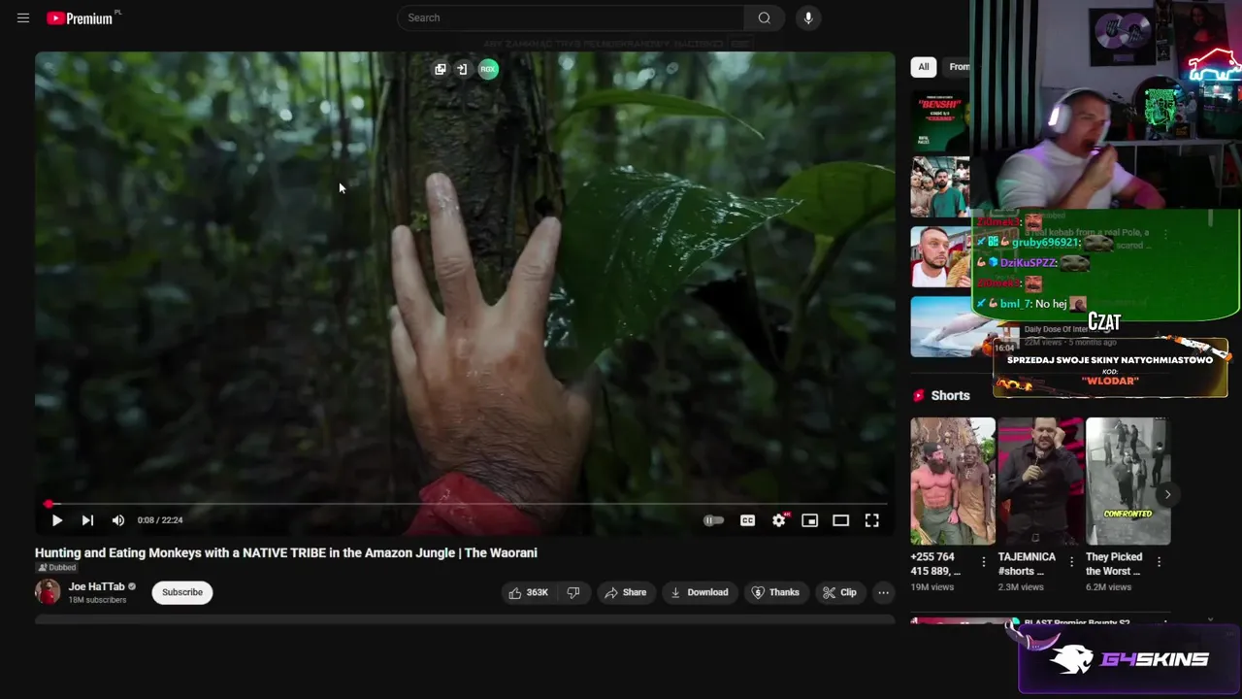Download the video
Viewport: 1242px width, 699px height.
coord(700,592)
